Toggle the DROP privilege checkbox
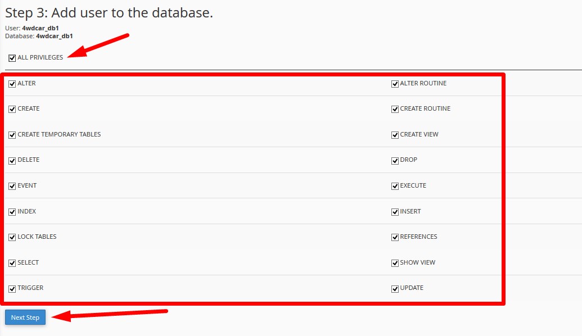582x336 pixels. point(395,161)
